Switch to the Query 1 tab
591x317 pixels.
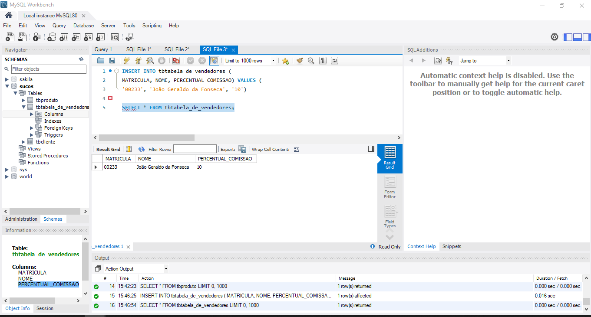click(103, 49)
